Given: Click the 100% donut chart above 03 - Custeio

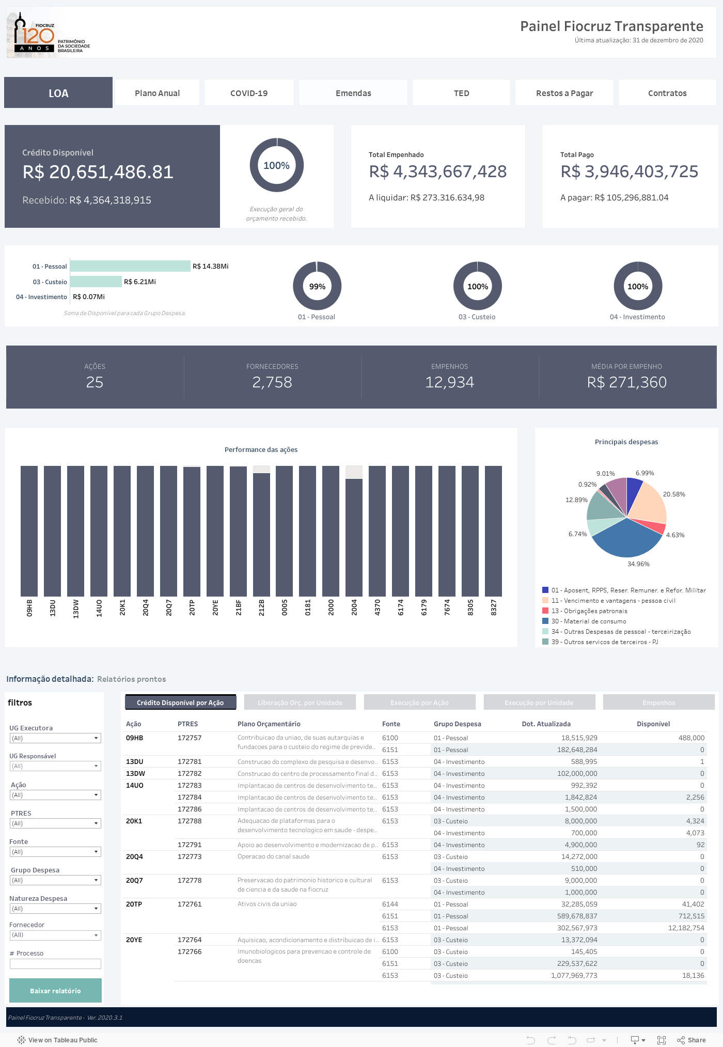Looking at the screenshot, I should click(x=478, y=286).
